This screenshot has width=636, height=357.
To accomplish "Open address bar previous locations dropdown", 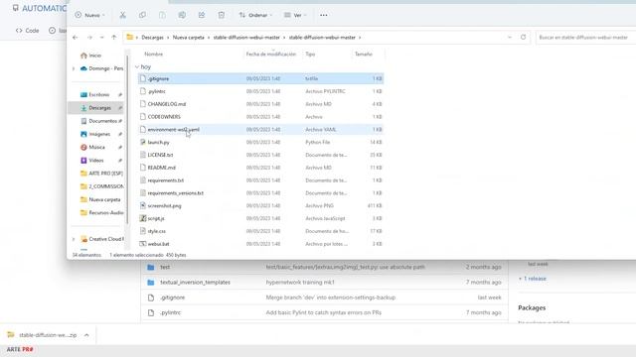I will coord(510,38).
